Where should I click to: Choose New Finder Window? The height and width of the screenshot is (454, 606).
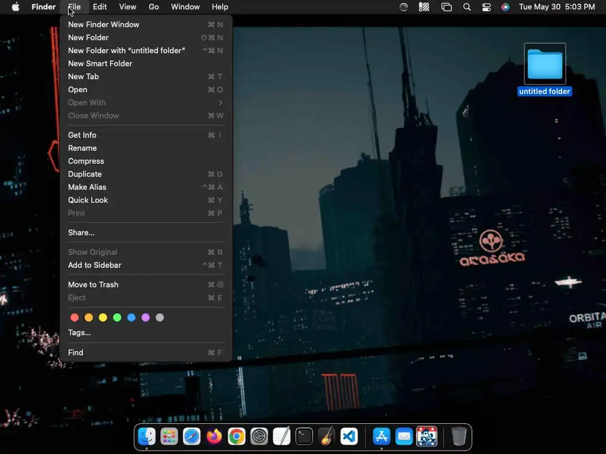coord(146,24)
